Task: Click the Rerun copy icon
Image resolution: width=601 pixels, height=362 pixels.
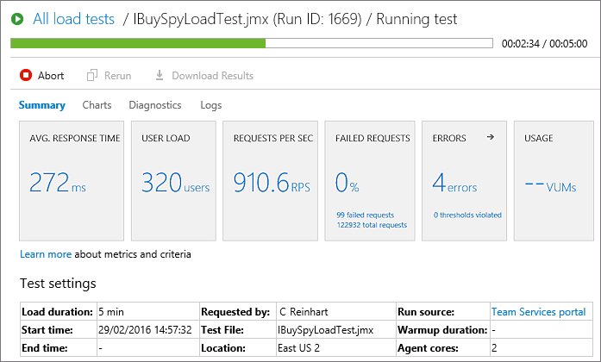Action: pos(92,75)
